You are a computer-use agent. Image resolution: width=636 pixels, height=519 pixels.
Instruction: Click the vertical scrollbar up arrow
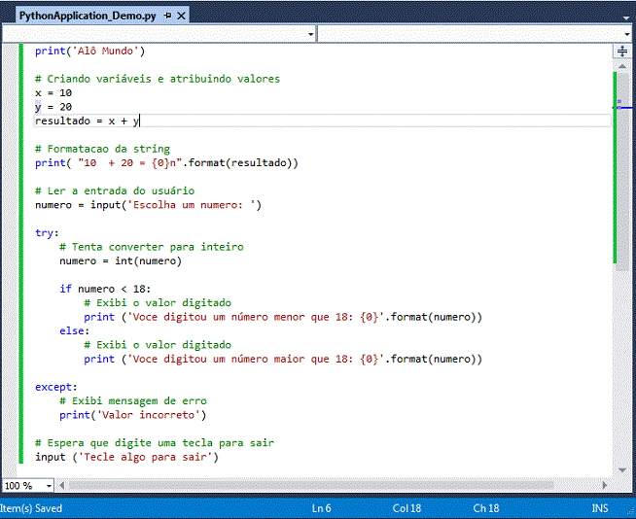point(621,66)
